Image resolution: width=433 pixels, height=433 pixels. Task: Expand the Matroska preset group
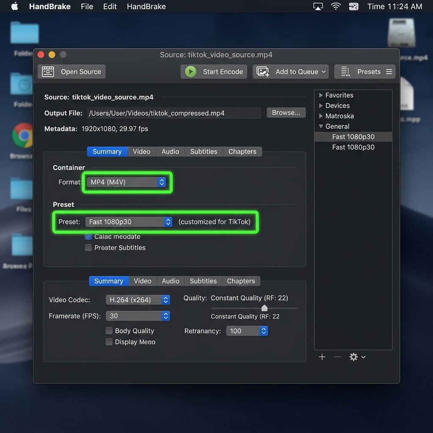(321, 116)
